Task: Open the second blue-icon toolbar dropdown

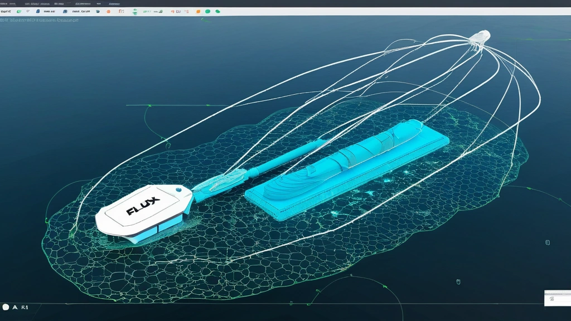Action: pos(65,11)
